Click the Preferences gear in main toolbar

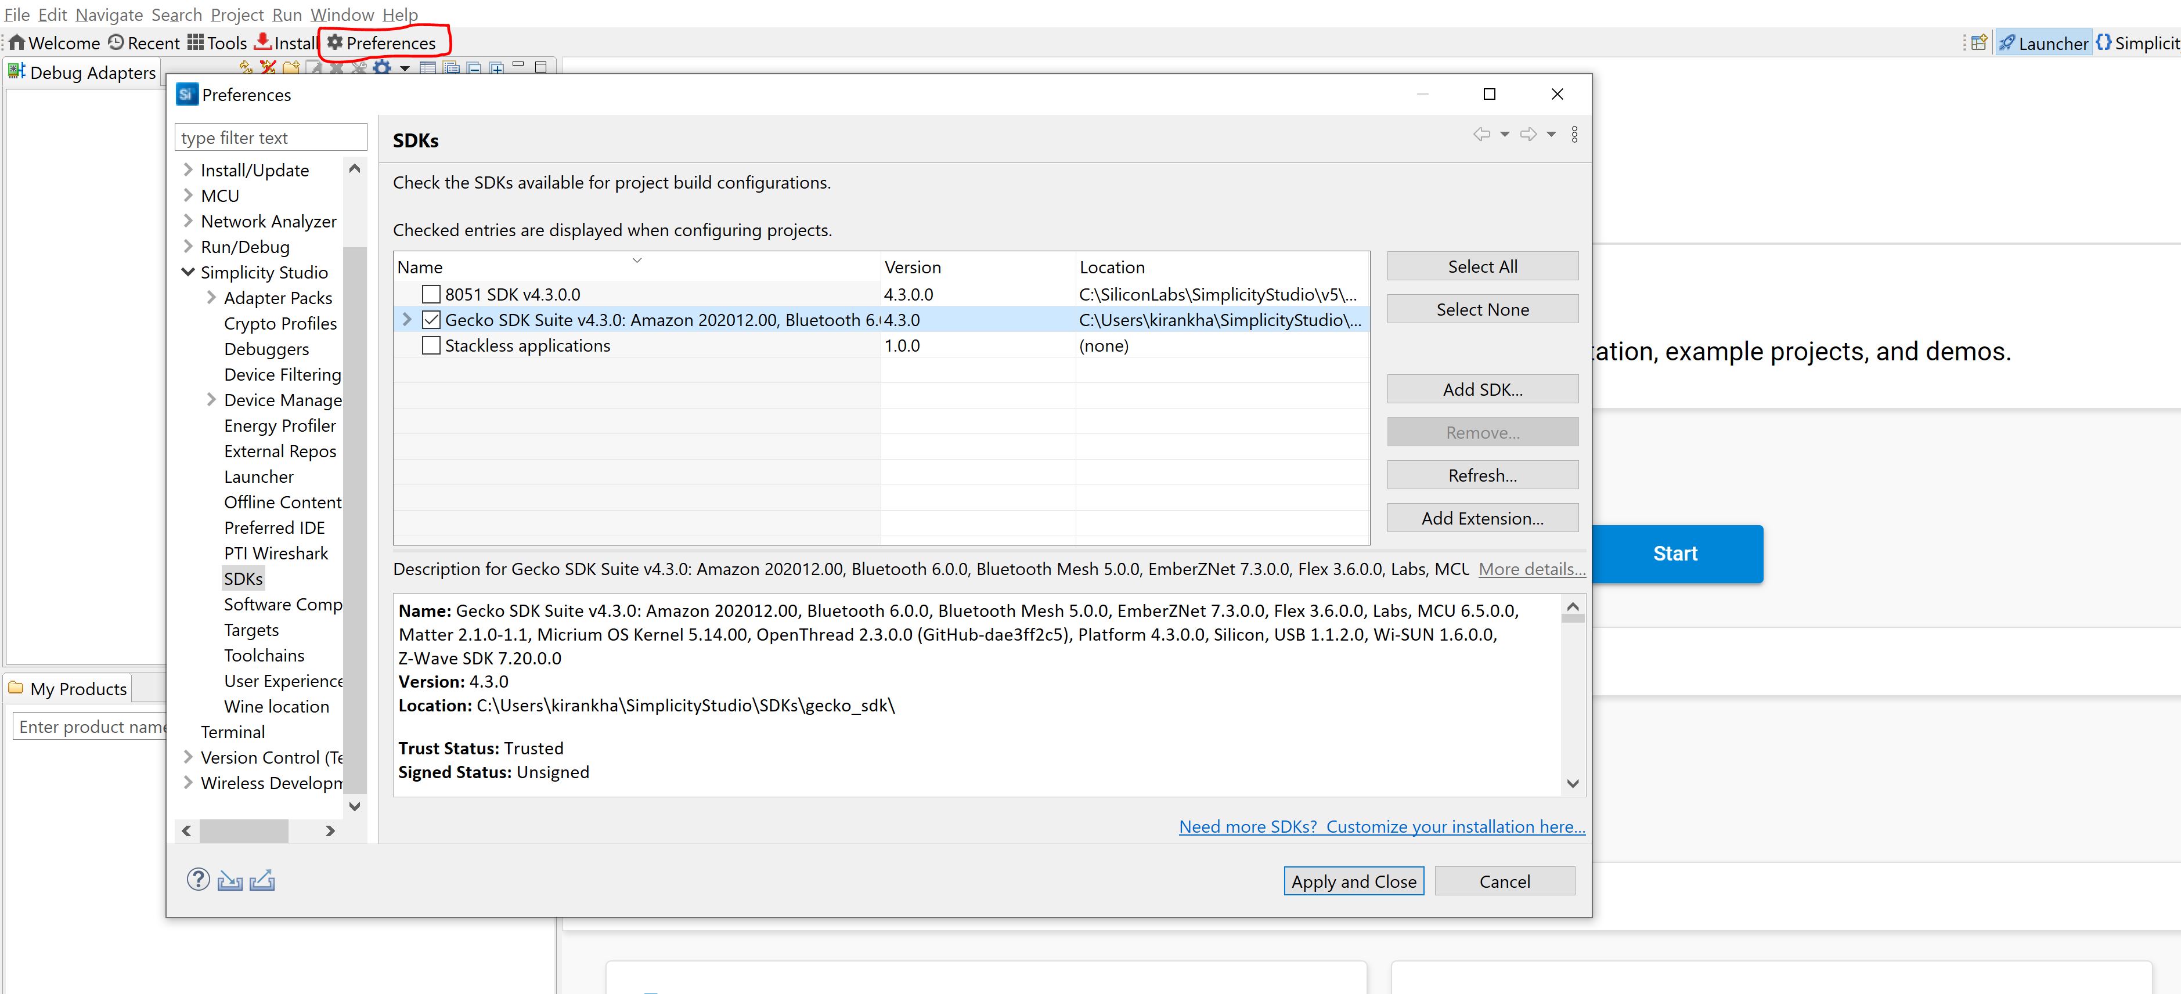pyautogui.click(x=382, y=43)
